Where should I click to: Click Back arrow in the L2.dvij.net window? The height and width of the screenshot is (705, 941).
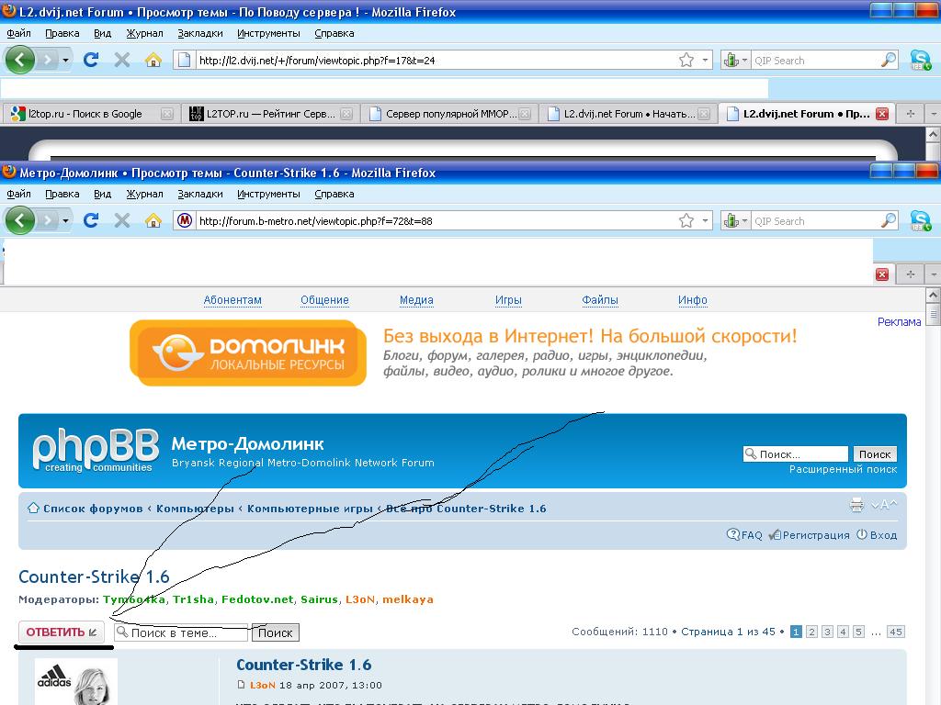[20, 60]
